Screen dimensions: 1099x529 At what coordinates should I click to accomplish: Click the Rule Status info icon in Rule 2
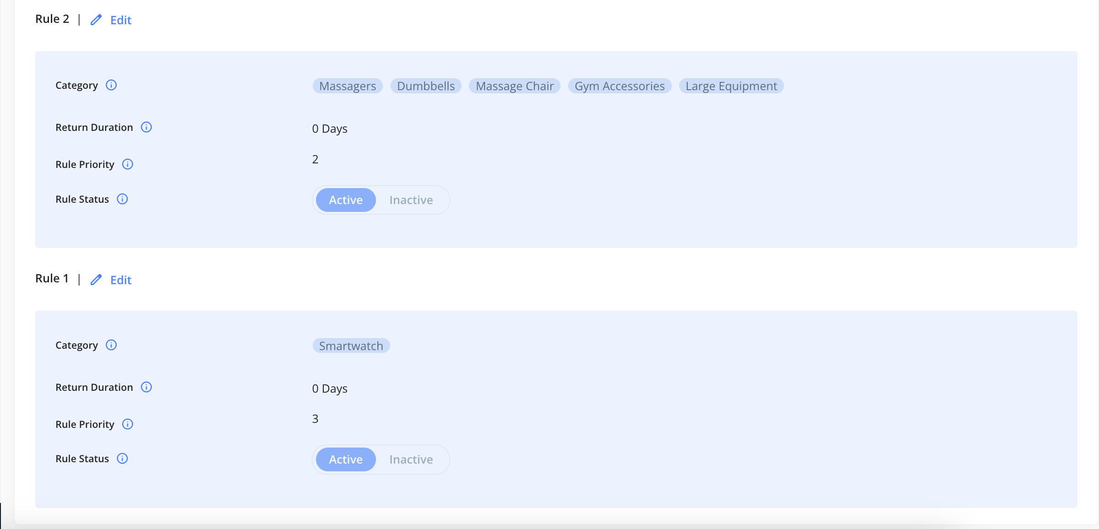122,199
